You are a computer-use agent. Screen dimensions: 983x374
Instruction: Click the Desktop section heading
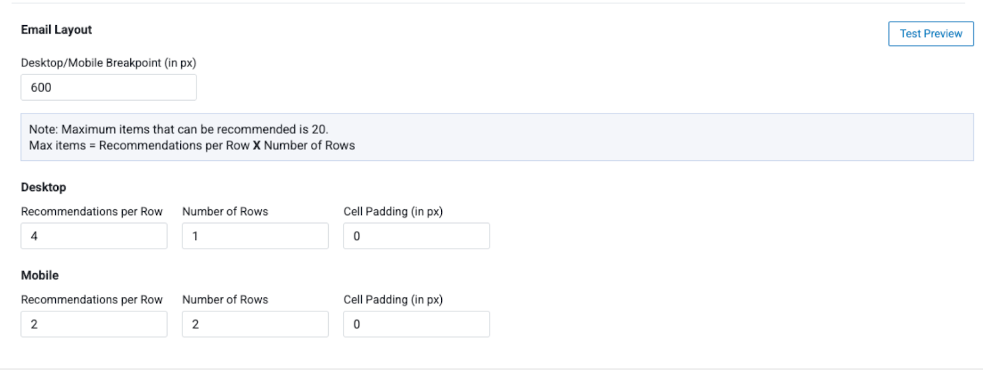pos(44,187)
